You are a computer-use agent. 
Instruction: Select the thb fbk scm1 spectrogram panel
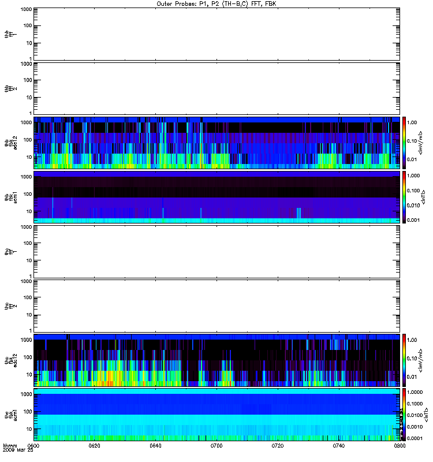tap(217, 197)
